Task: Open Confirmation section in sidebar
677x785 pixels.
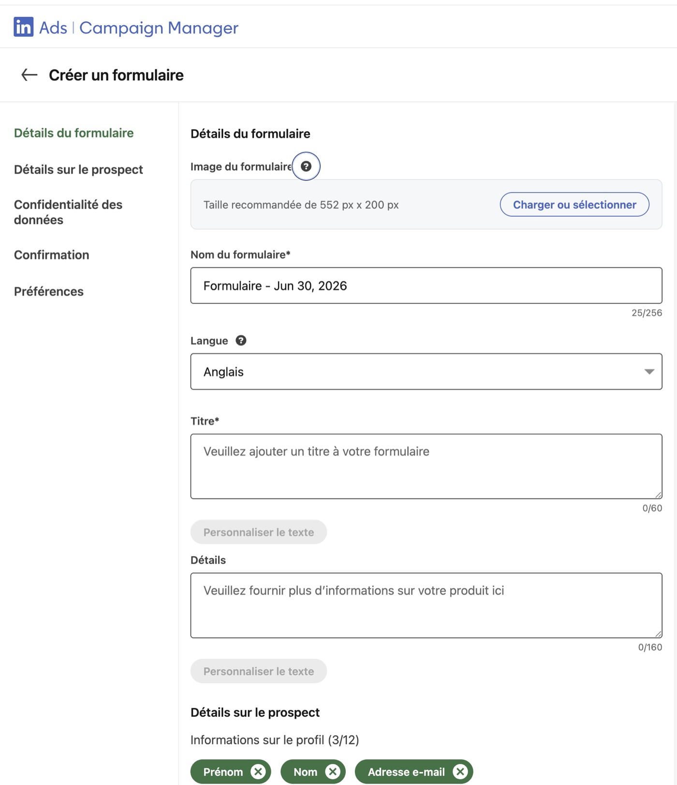Action: 51,255
